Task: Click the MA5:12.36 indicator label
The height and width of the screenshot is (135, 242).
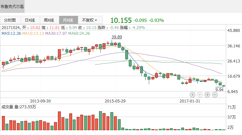Action: tap(11, 34)
